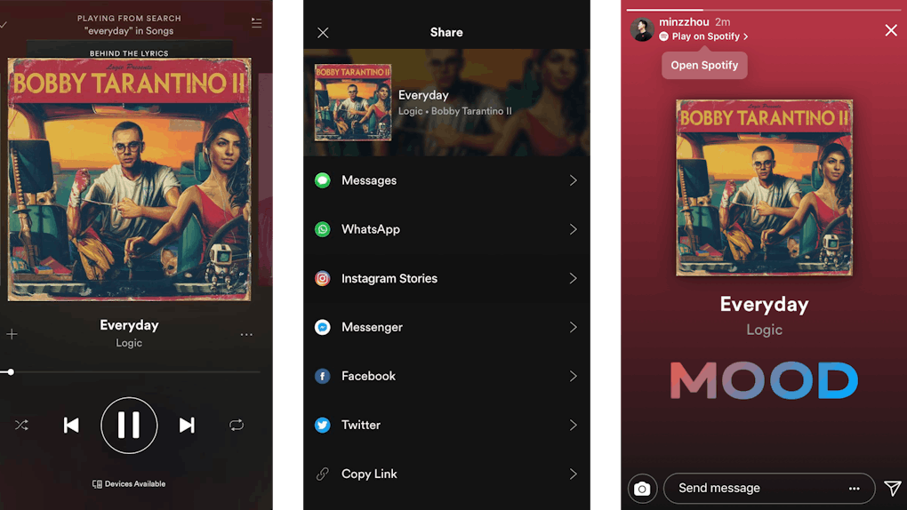
Task: Share via Messages
Action: 446,180
